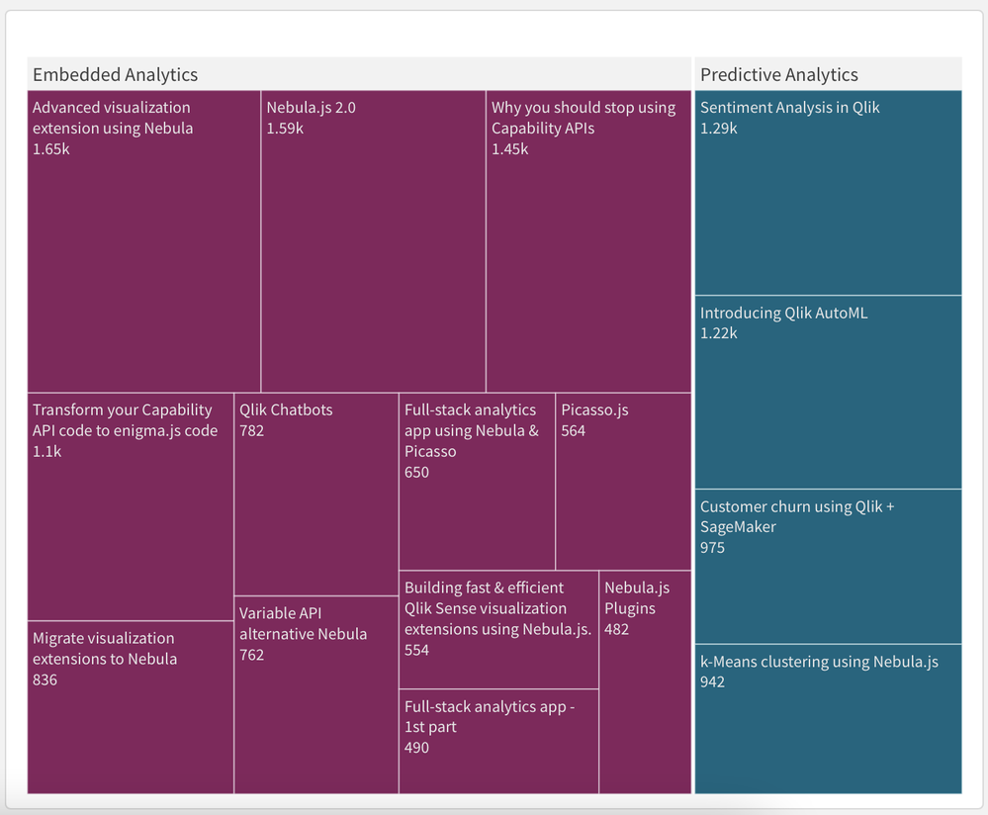Select the Embedded Analytics group header
Image resolution: width=988 pixels, height=815 pixels.
pyautogui.click(x=359, y=74)
